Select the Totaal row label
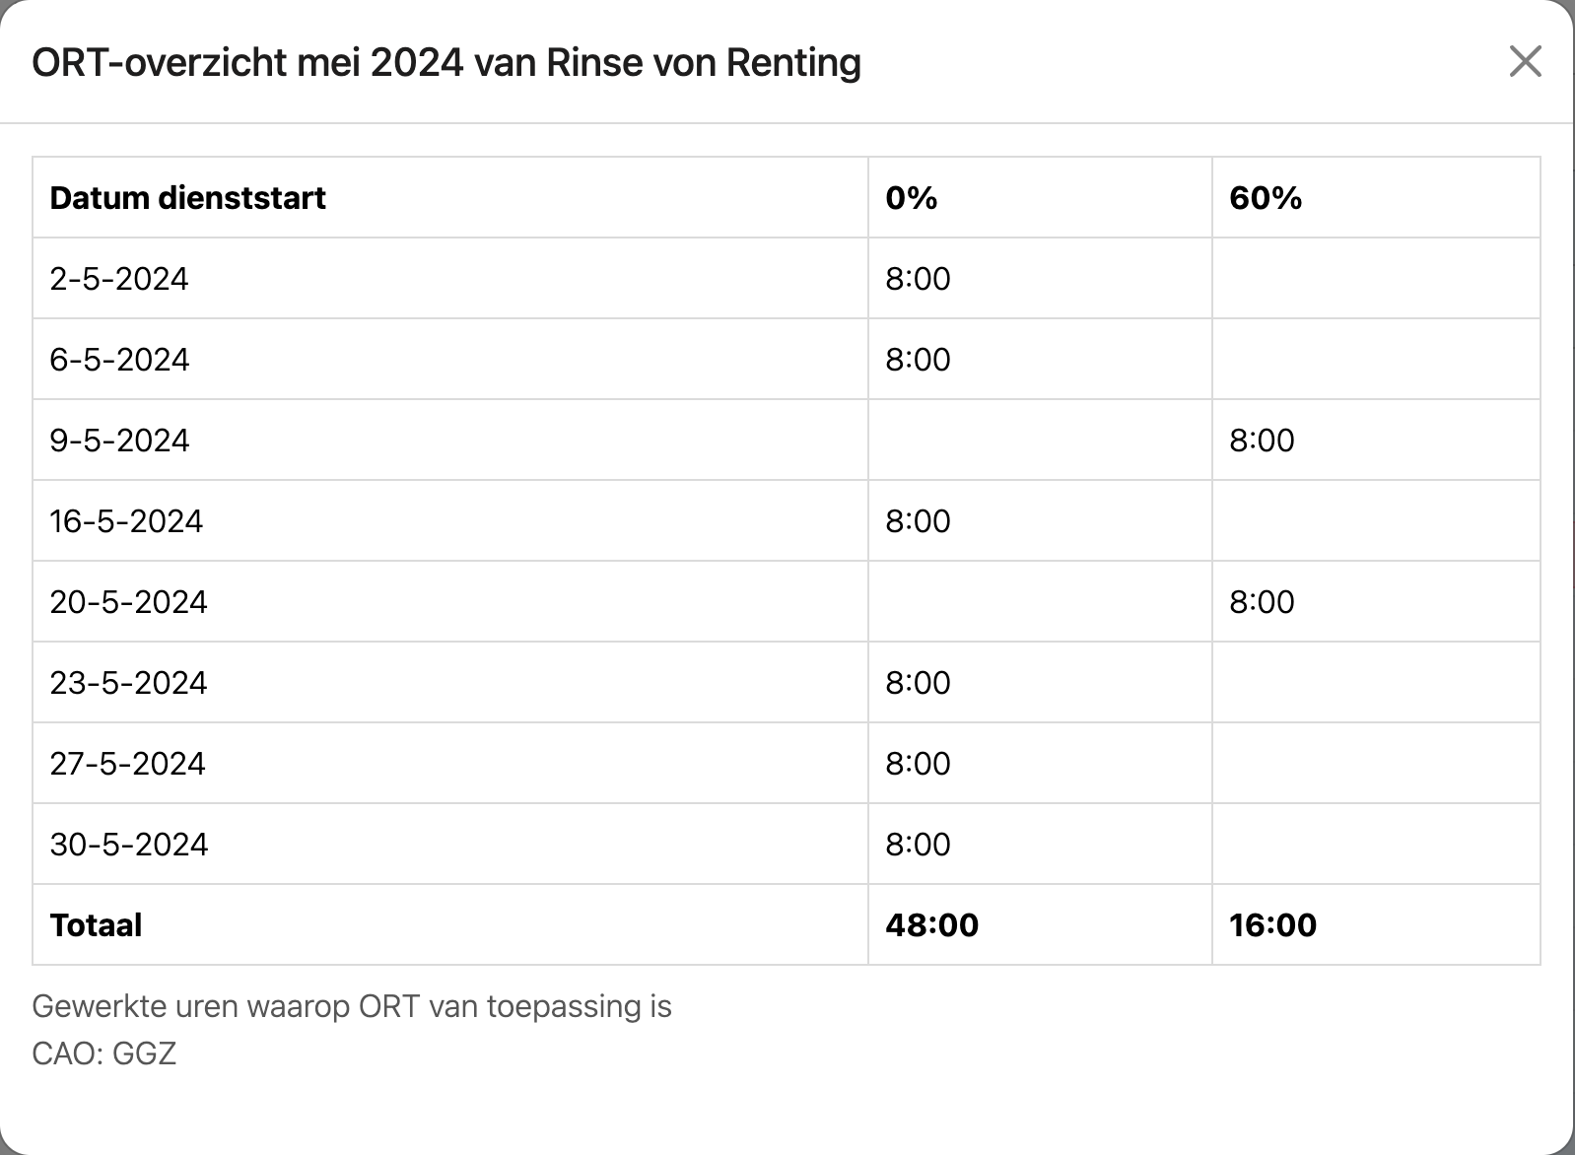 96,925
